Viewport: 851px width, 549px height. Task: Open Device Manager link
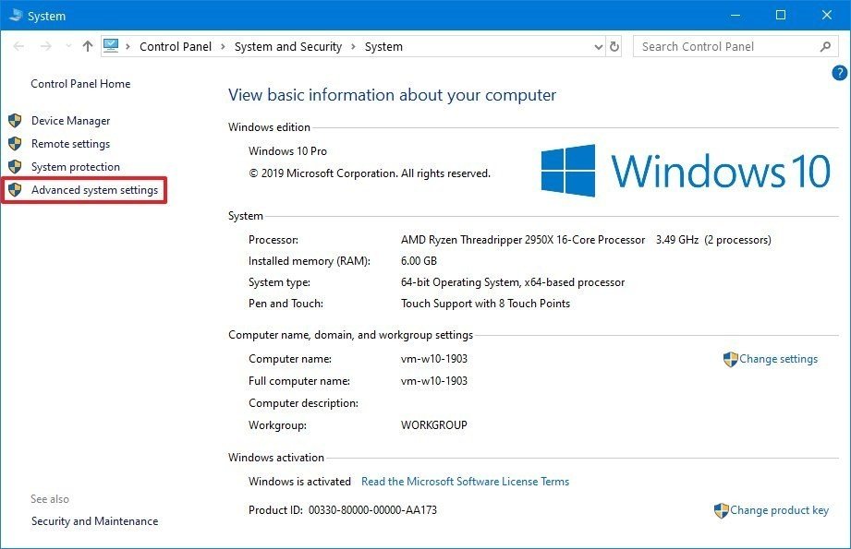tap(70, 120)
